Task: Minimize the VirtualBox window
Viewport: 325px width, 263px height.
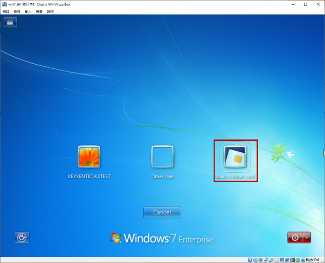Action: [x=293, y=4]
